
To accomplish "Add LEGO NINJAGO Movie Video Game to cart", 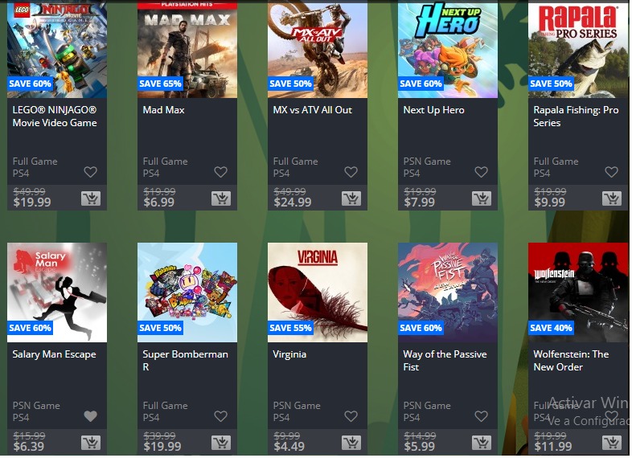I will 91,198.
